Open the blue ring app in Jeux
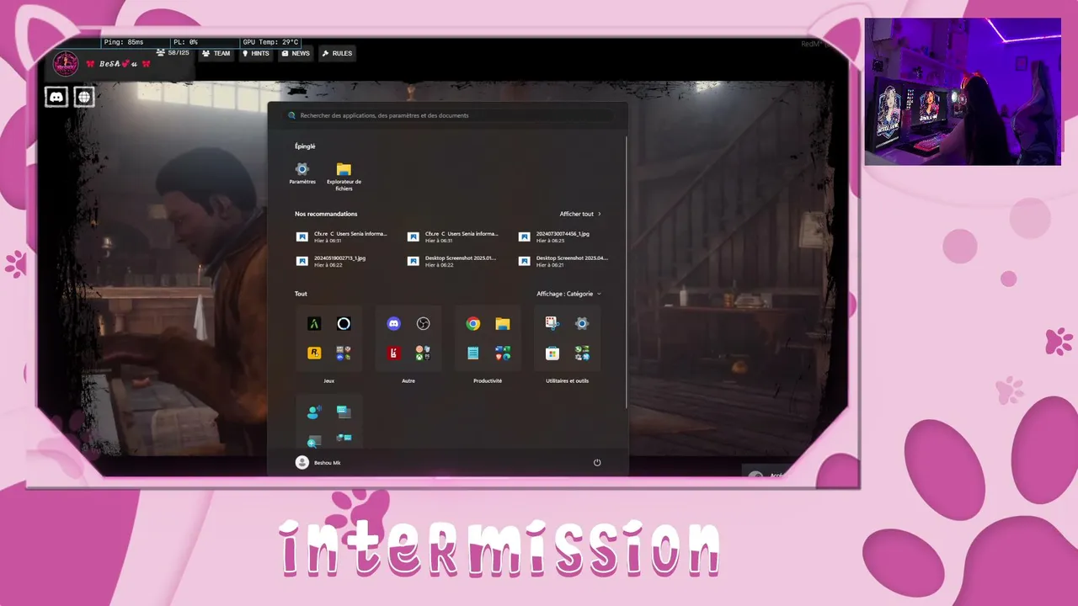Viewport: 1078px width, 606px height. [x=344, y=324]
